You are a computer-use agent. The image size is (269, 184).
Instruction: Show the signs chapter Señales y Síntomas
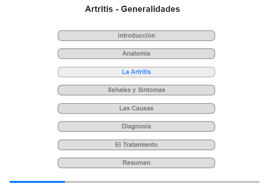136,90
